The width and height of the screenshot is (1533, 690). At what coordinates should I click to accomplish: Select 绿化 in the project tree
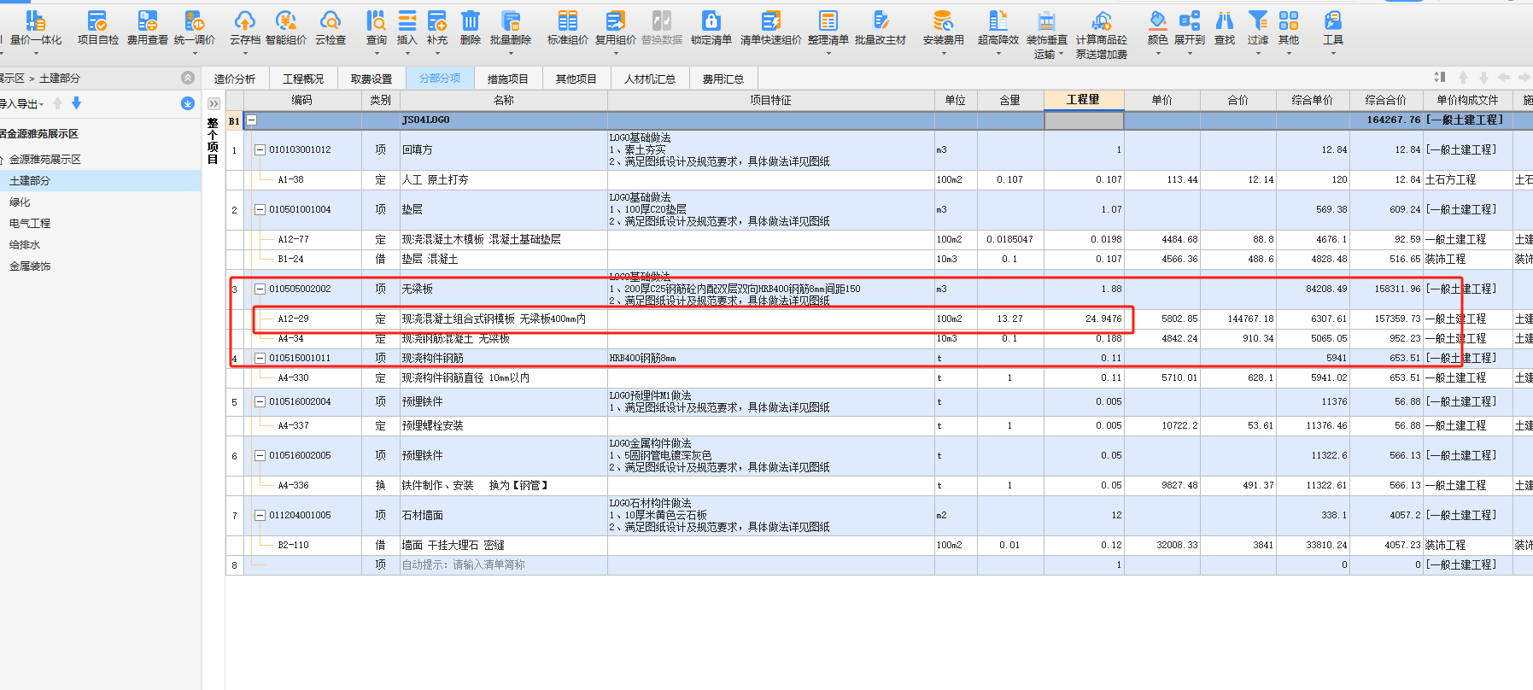pyautogui.click(x=20, y=202)
